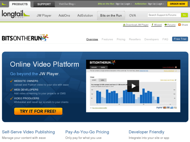
Task: Go to the Features tab
Action: (x=107, y=39)
